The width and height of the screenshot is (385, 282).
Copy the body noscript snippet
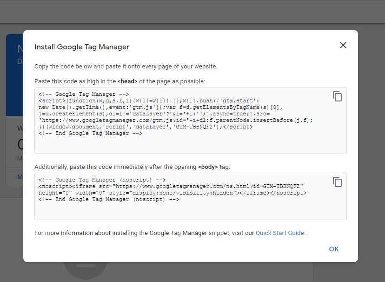338,182
